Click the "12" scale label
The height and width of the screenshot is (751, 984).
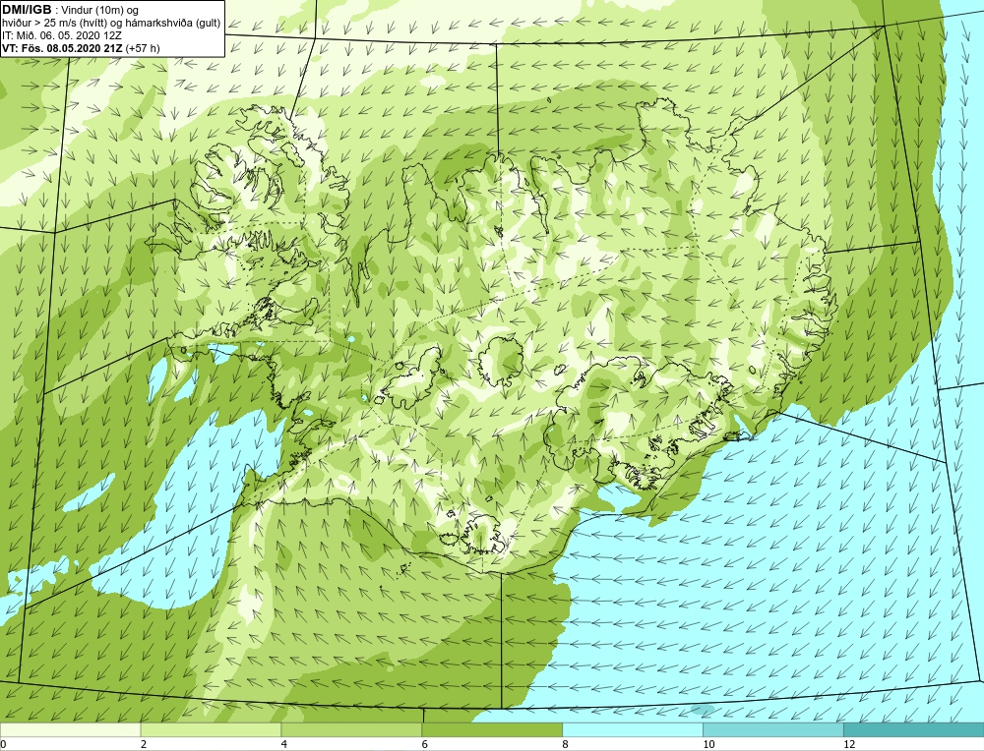click(849, 744)
